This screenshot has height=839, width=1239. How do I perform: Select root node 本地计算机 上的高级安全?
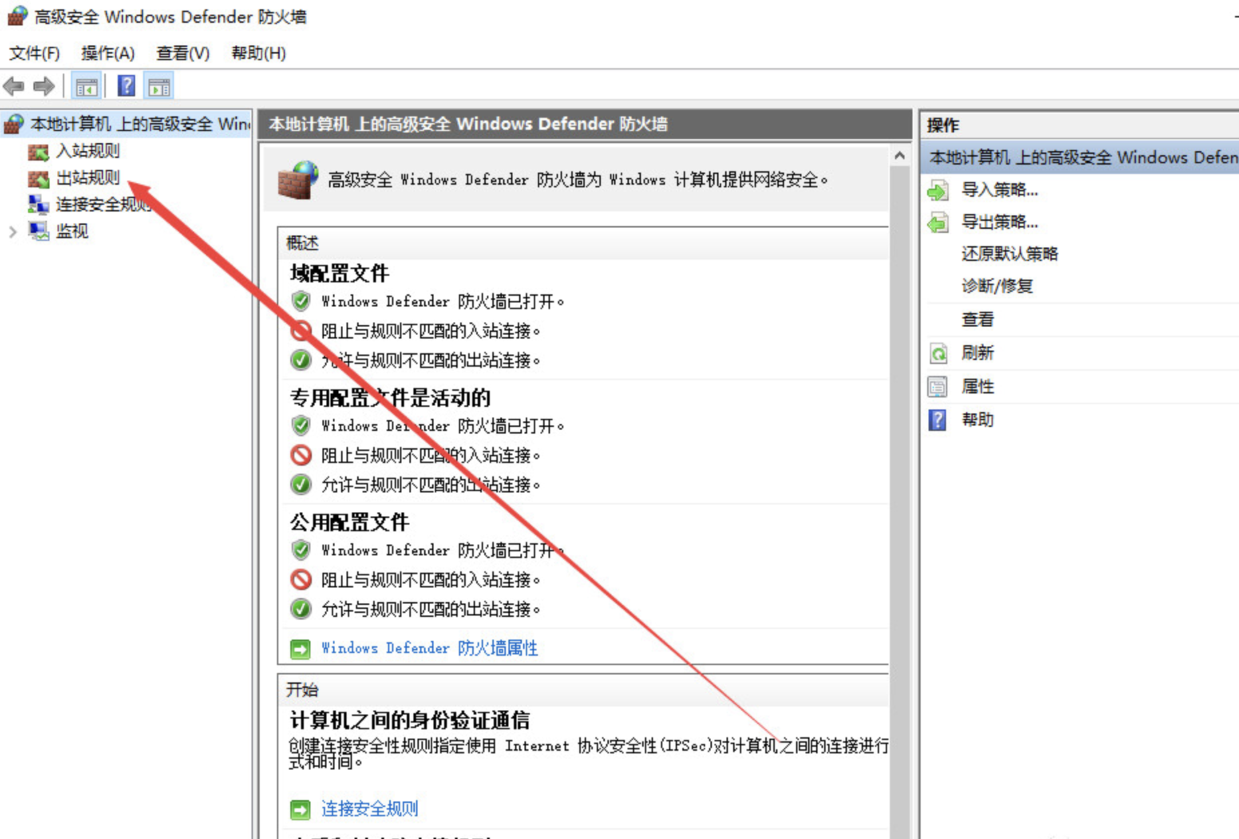point(140,124)
